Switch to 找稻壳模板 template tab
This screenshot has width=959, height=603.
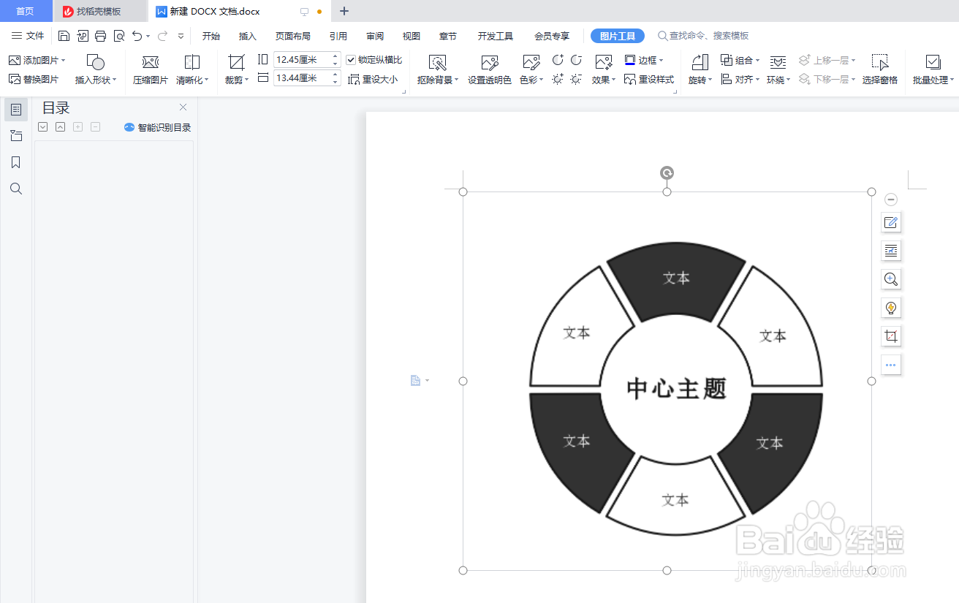99,11
